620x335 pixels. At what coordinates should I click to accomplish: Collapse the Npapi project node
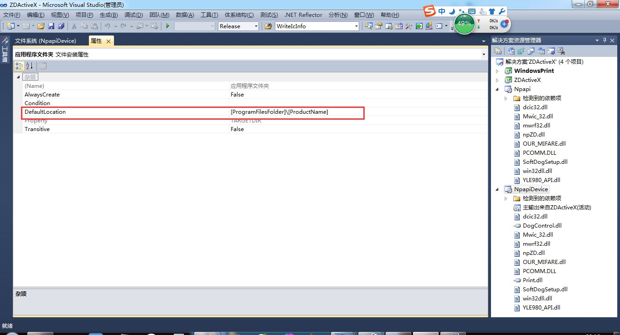click(x=497, y=89)
